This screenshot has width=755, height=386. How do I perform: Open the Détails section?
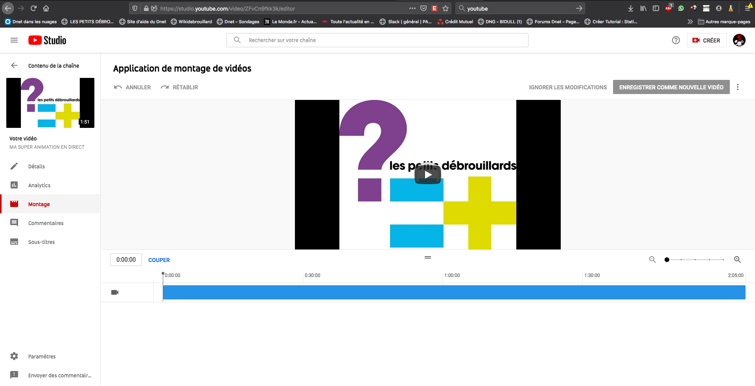click(37, 166)
